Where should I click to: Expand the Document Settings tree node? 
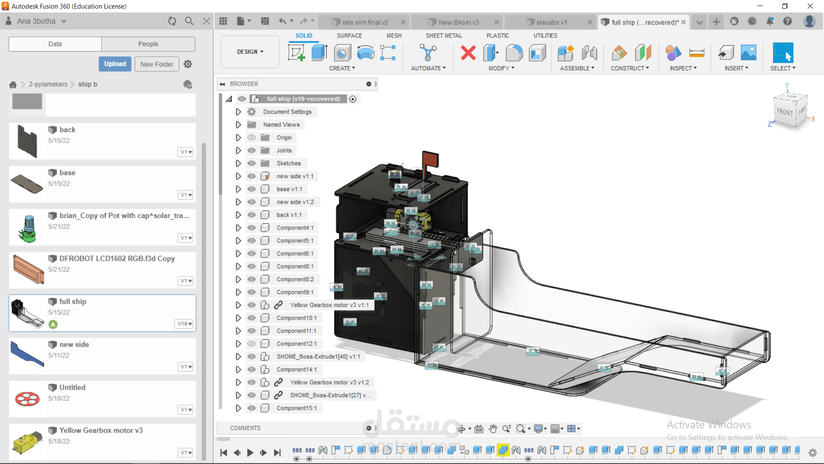pos(238,112)
